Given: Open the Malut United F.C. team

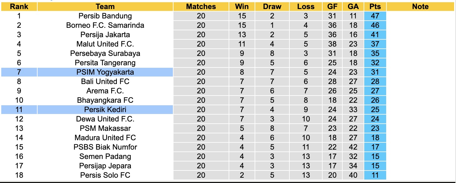Looking at the screenshot, I should 105,44.
